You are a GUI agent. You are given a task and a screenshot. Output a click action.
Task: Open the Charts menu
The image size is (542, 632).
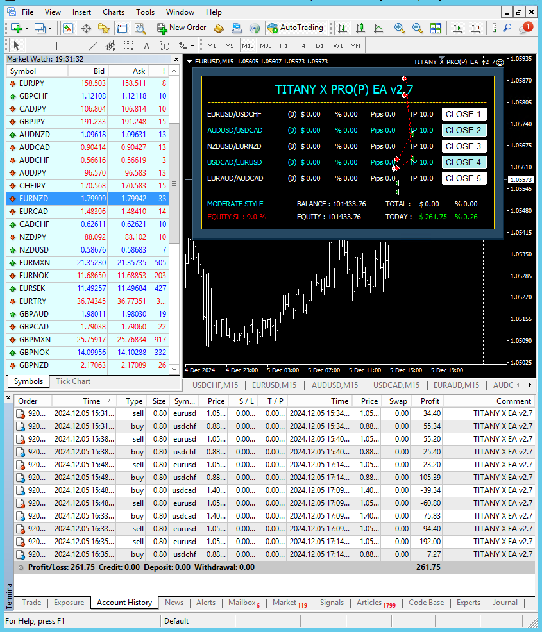[x=114, y=12]
